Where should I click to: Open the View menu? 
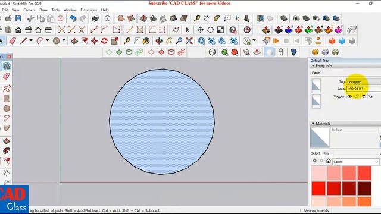point(15,10)
